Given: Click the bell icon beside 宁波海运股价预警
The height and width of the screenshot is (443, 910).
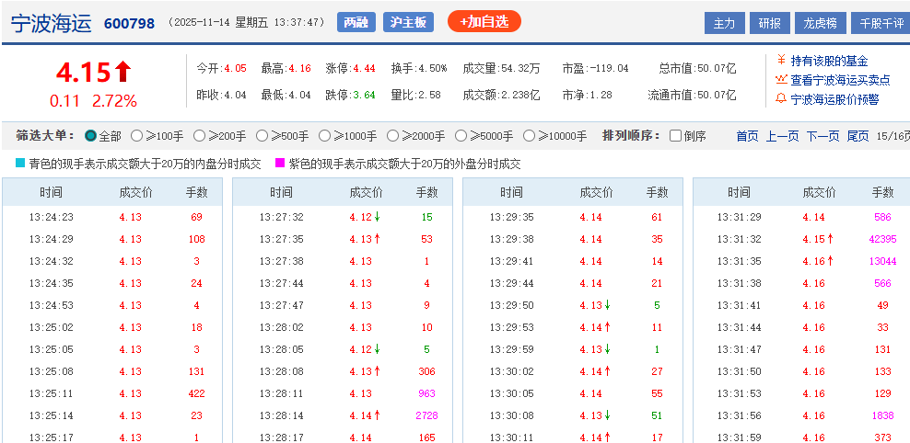Looking at the screenshot, I should point(780,98).
